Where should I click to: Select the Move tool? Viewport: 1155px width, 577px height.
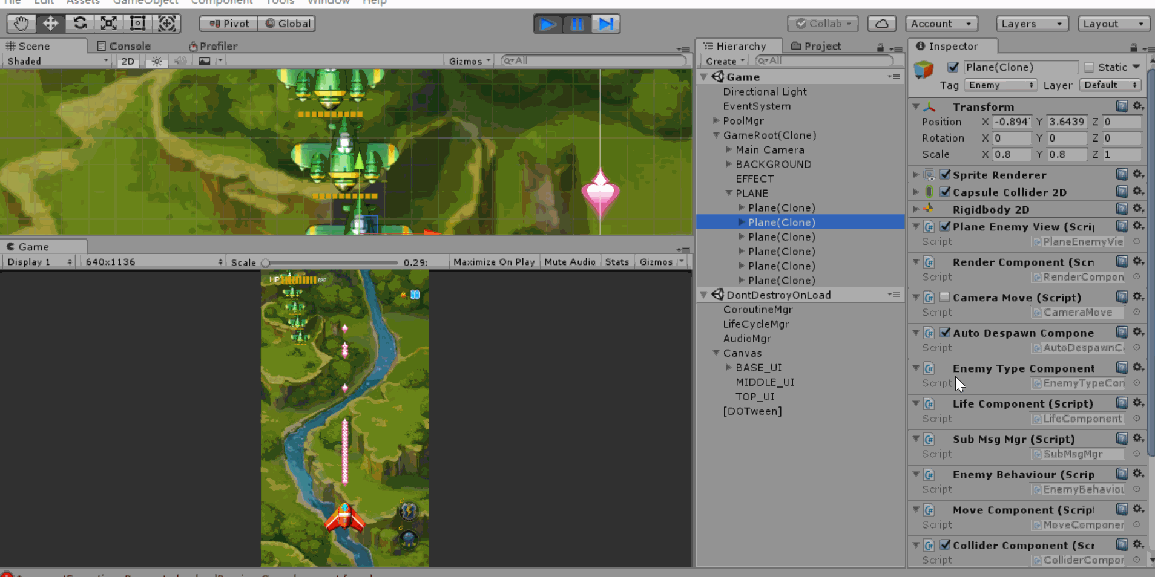click(50, 24)
